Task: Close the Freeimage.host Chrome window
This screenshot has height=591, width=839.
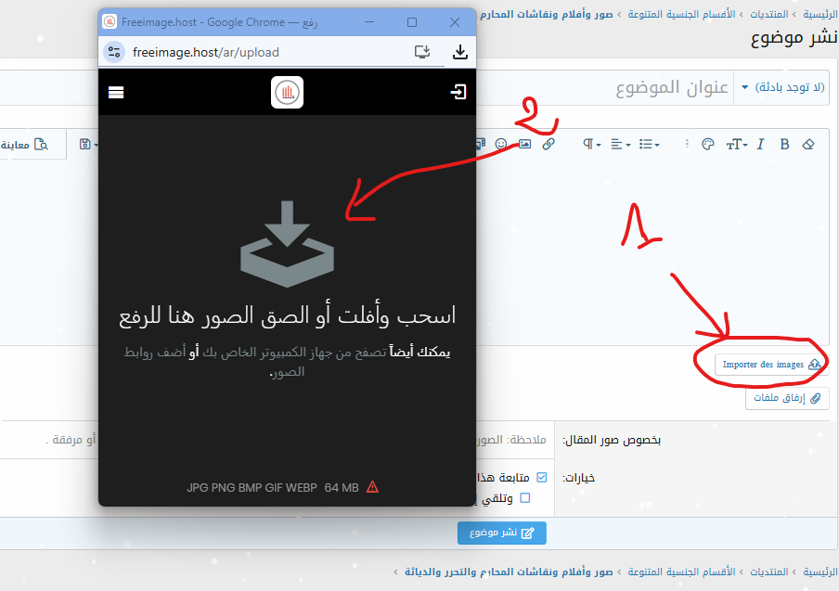Action: pyautogui.click(x=455, y=22)
